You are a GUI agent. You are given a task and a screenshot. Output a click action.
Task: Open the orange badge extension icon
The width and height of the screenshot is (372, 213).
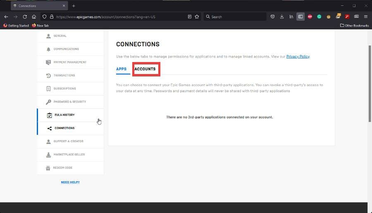click(338, 16)
